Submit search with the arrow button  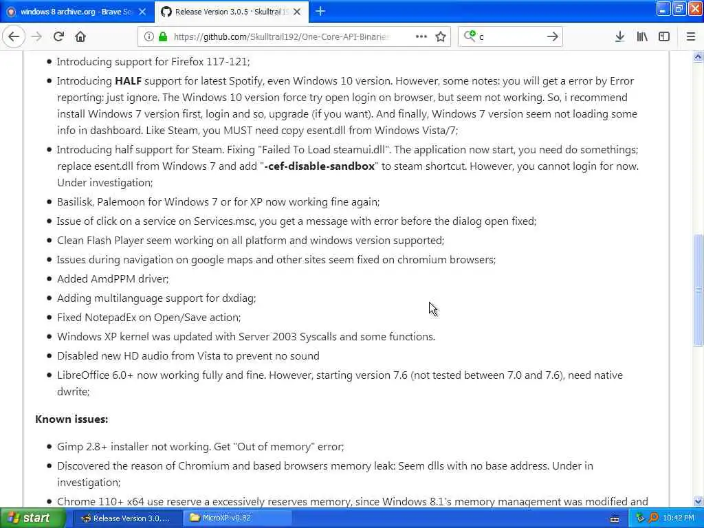[x=552, y=36]
